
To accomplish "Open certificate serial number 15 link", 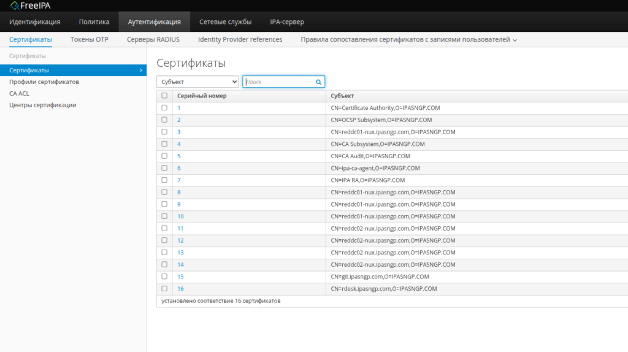I will (x=180, y=277).
